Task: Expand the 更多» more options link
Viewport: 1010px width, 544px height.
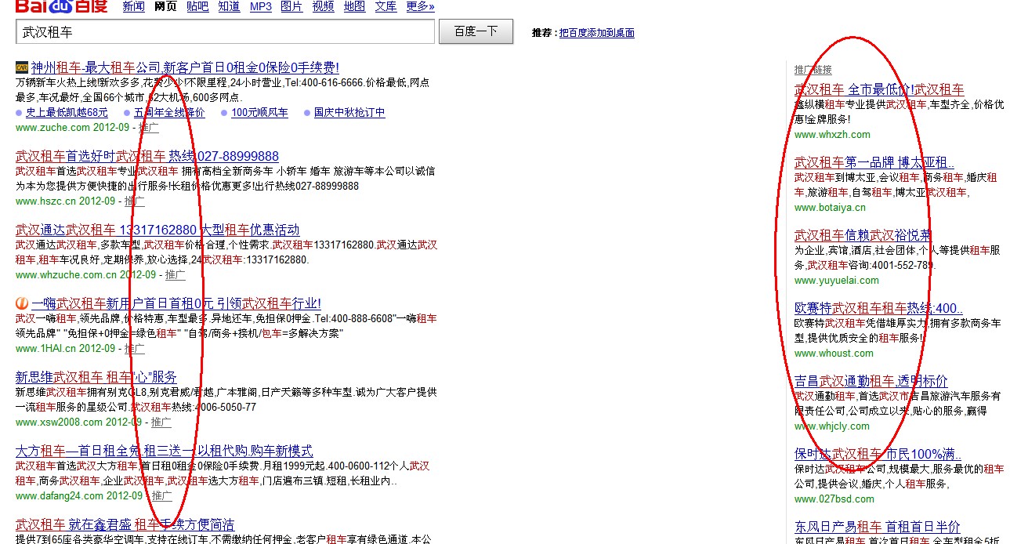Action: 421,7
